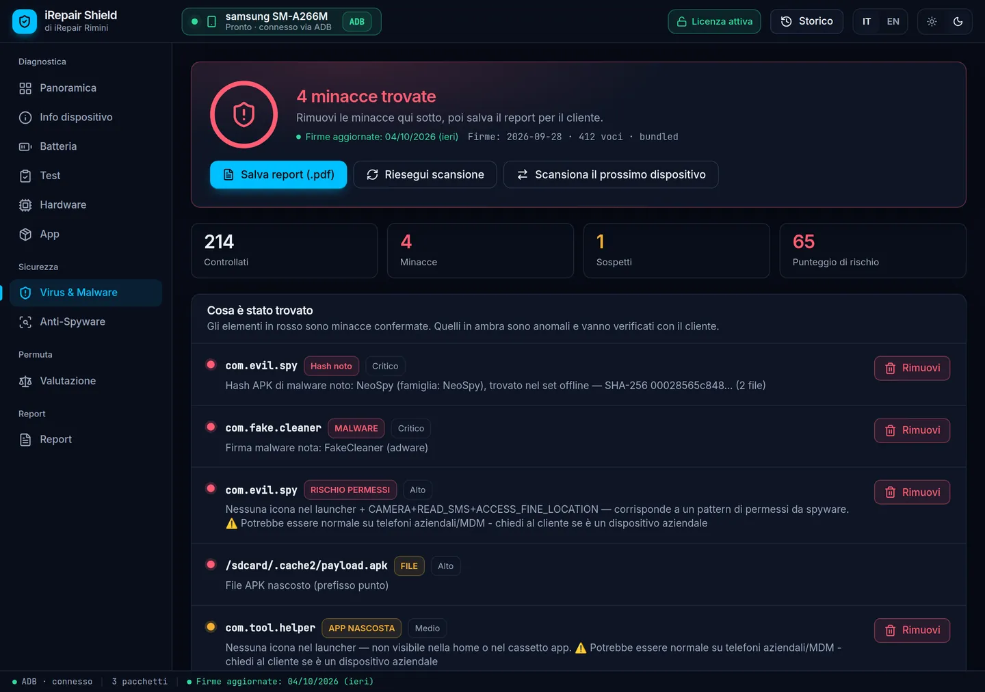Click the iRepair Shield logo icon
The height and width of the screenshot is (692, 985).
click(25, 21)
